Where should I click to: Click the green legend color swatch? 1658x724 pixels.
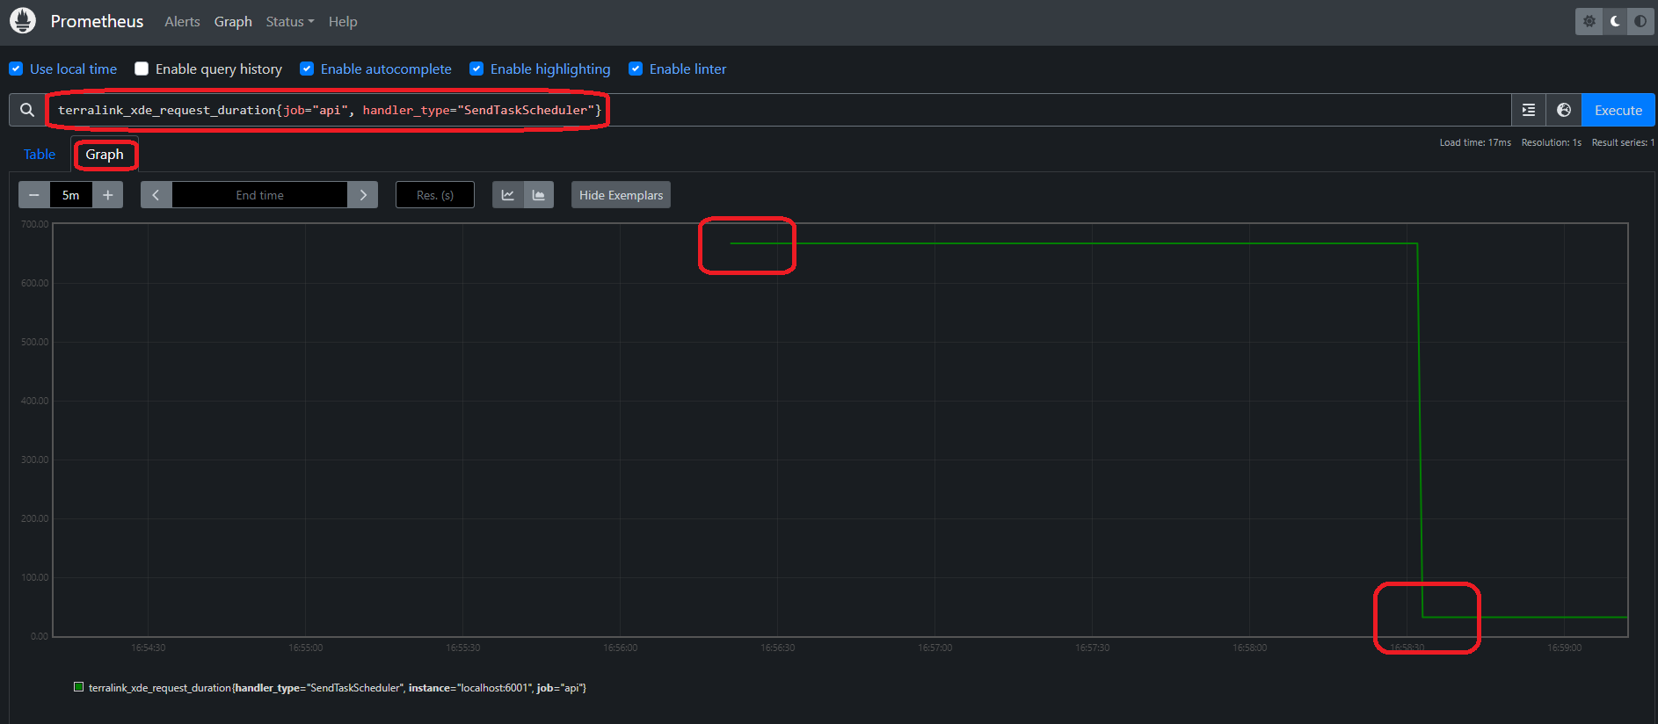point(79,687)
